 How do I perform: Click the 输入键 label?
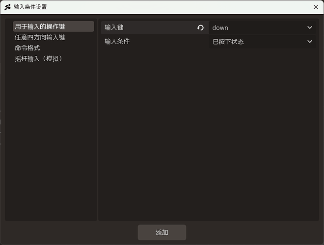pyautogui.click(x=114, y=27)
